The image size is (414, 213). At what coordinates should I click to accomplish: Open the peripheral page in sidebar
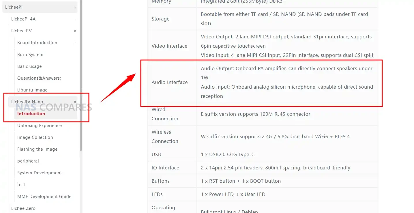click(x=28, y=161)
